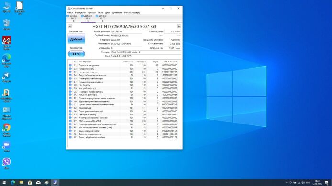Click the volume icon in system tray
332x186 pixels.
pyautogui.click(x=303, y=183)
